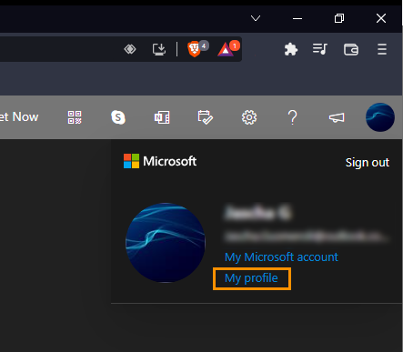Open My Day calendar-check icon

tap(206, 117)
